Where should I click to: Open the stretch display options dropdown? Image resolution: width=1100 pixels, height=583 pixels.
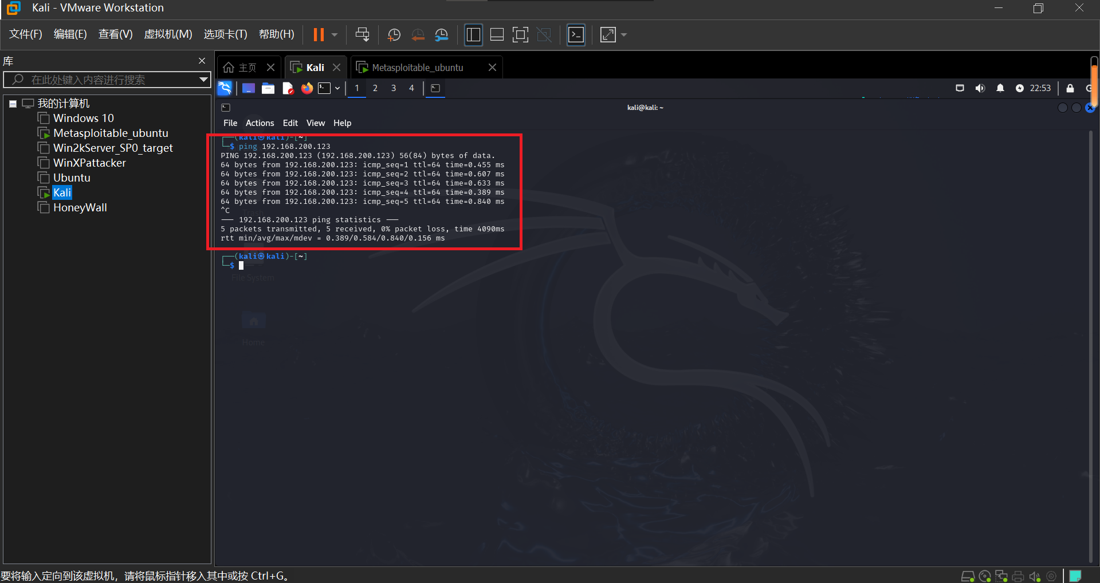pyautogui.click(x=624, y=35)
